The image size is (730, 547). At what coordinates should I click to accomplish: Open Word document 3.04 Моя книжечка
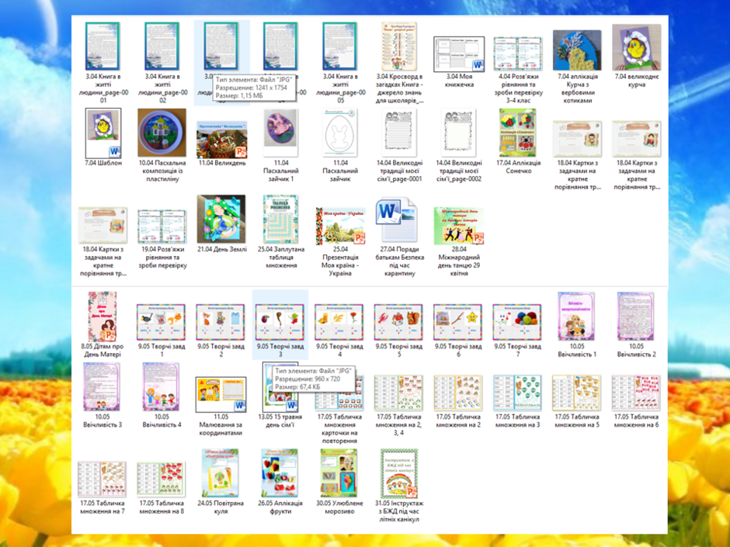pyautogui.click(x=459, y=54)
